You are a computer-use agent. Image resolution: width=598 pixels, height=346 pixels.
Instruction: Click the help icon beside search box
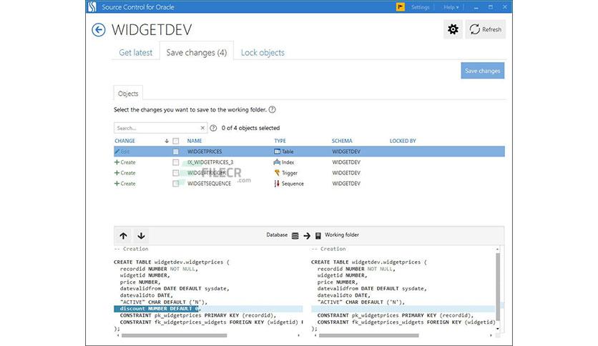click(213, 128)
